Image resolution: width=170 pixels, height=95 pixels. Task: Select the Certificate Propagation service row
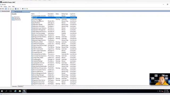54,44
